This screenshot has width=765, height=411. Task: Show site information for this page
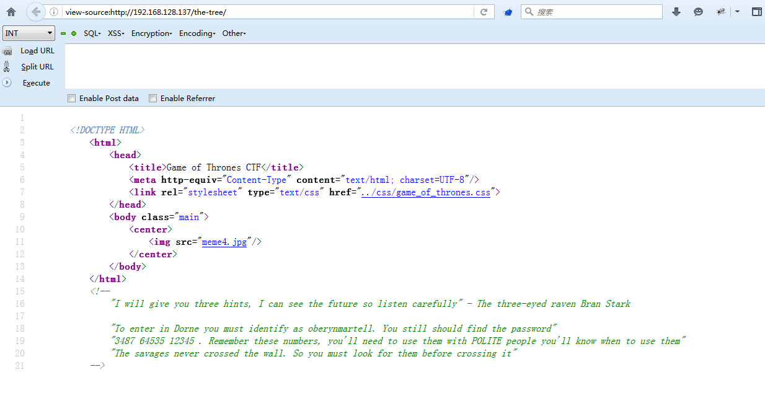point(54,12)
